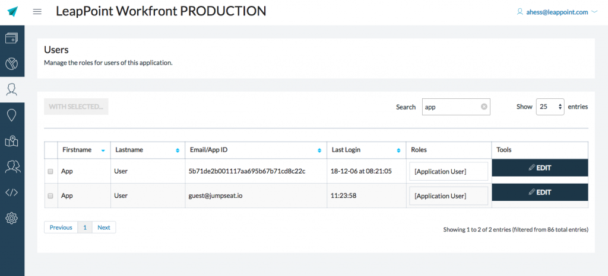Open the code brackets sidebar icon

(12, 192)
